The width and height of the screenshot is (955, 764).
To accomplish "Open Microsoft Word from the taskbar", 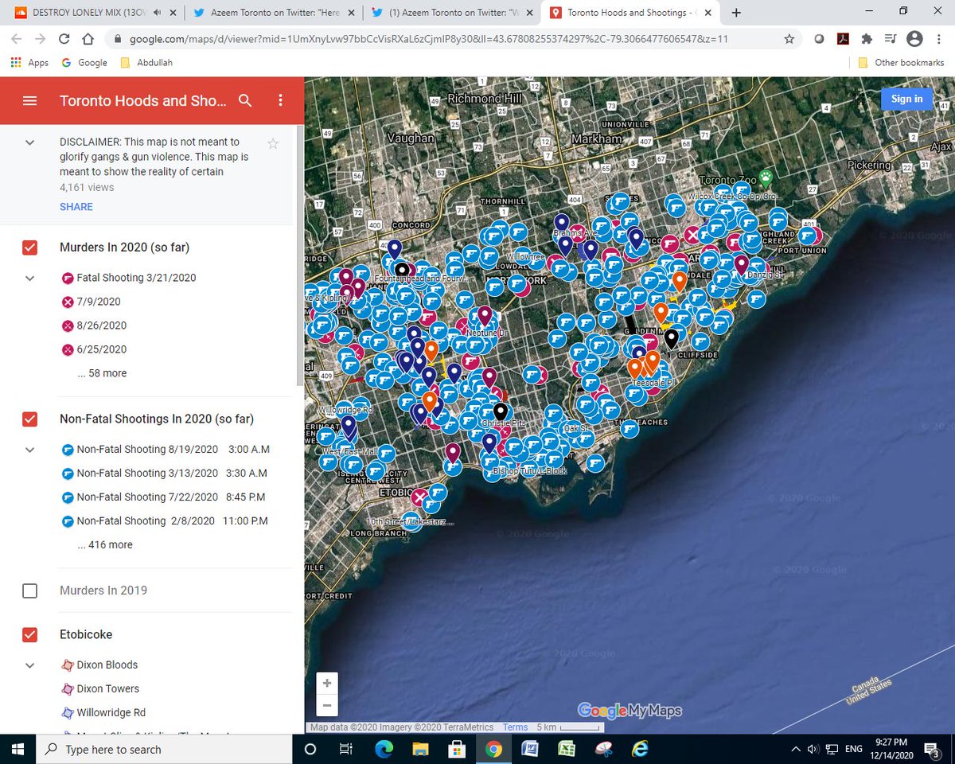I will (x=530, y=749).
